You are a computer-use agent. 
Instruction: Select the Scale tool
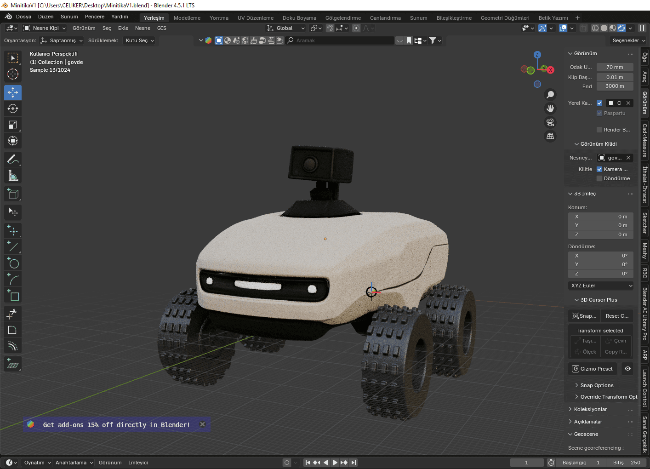click(13, 125)
